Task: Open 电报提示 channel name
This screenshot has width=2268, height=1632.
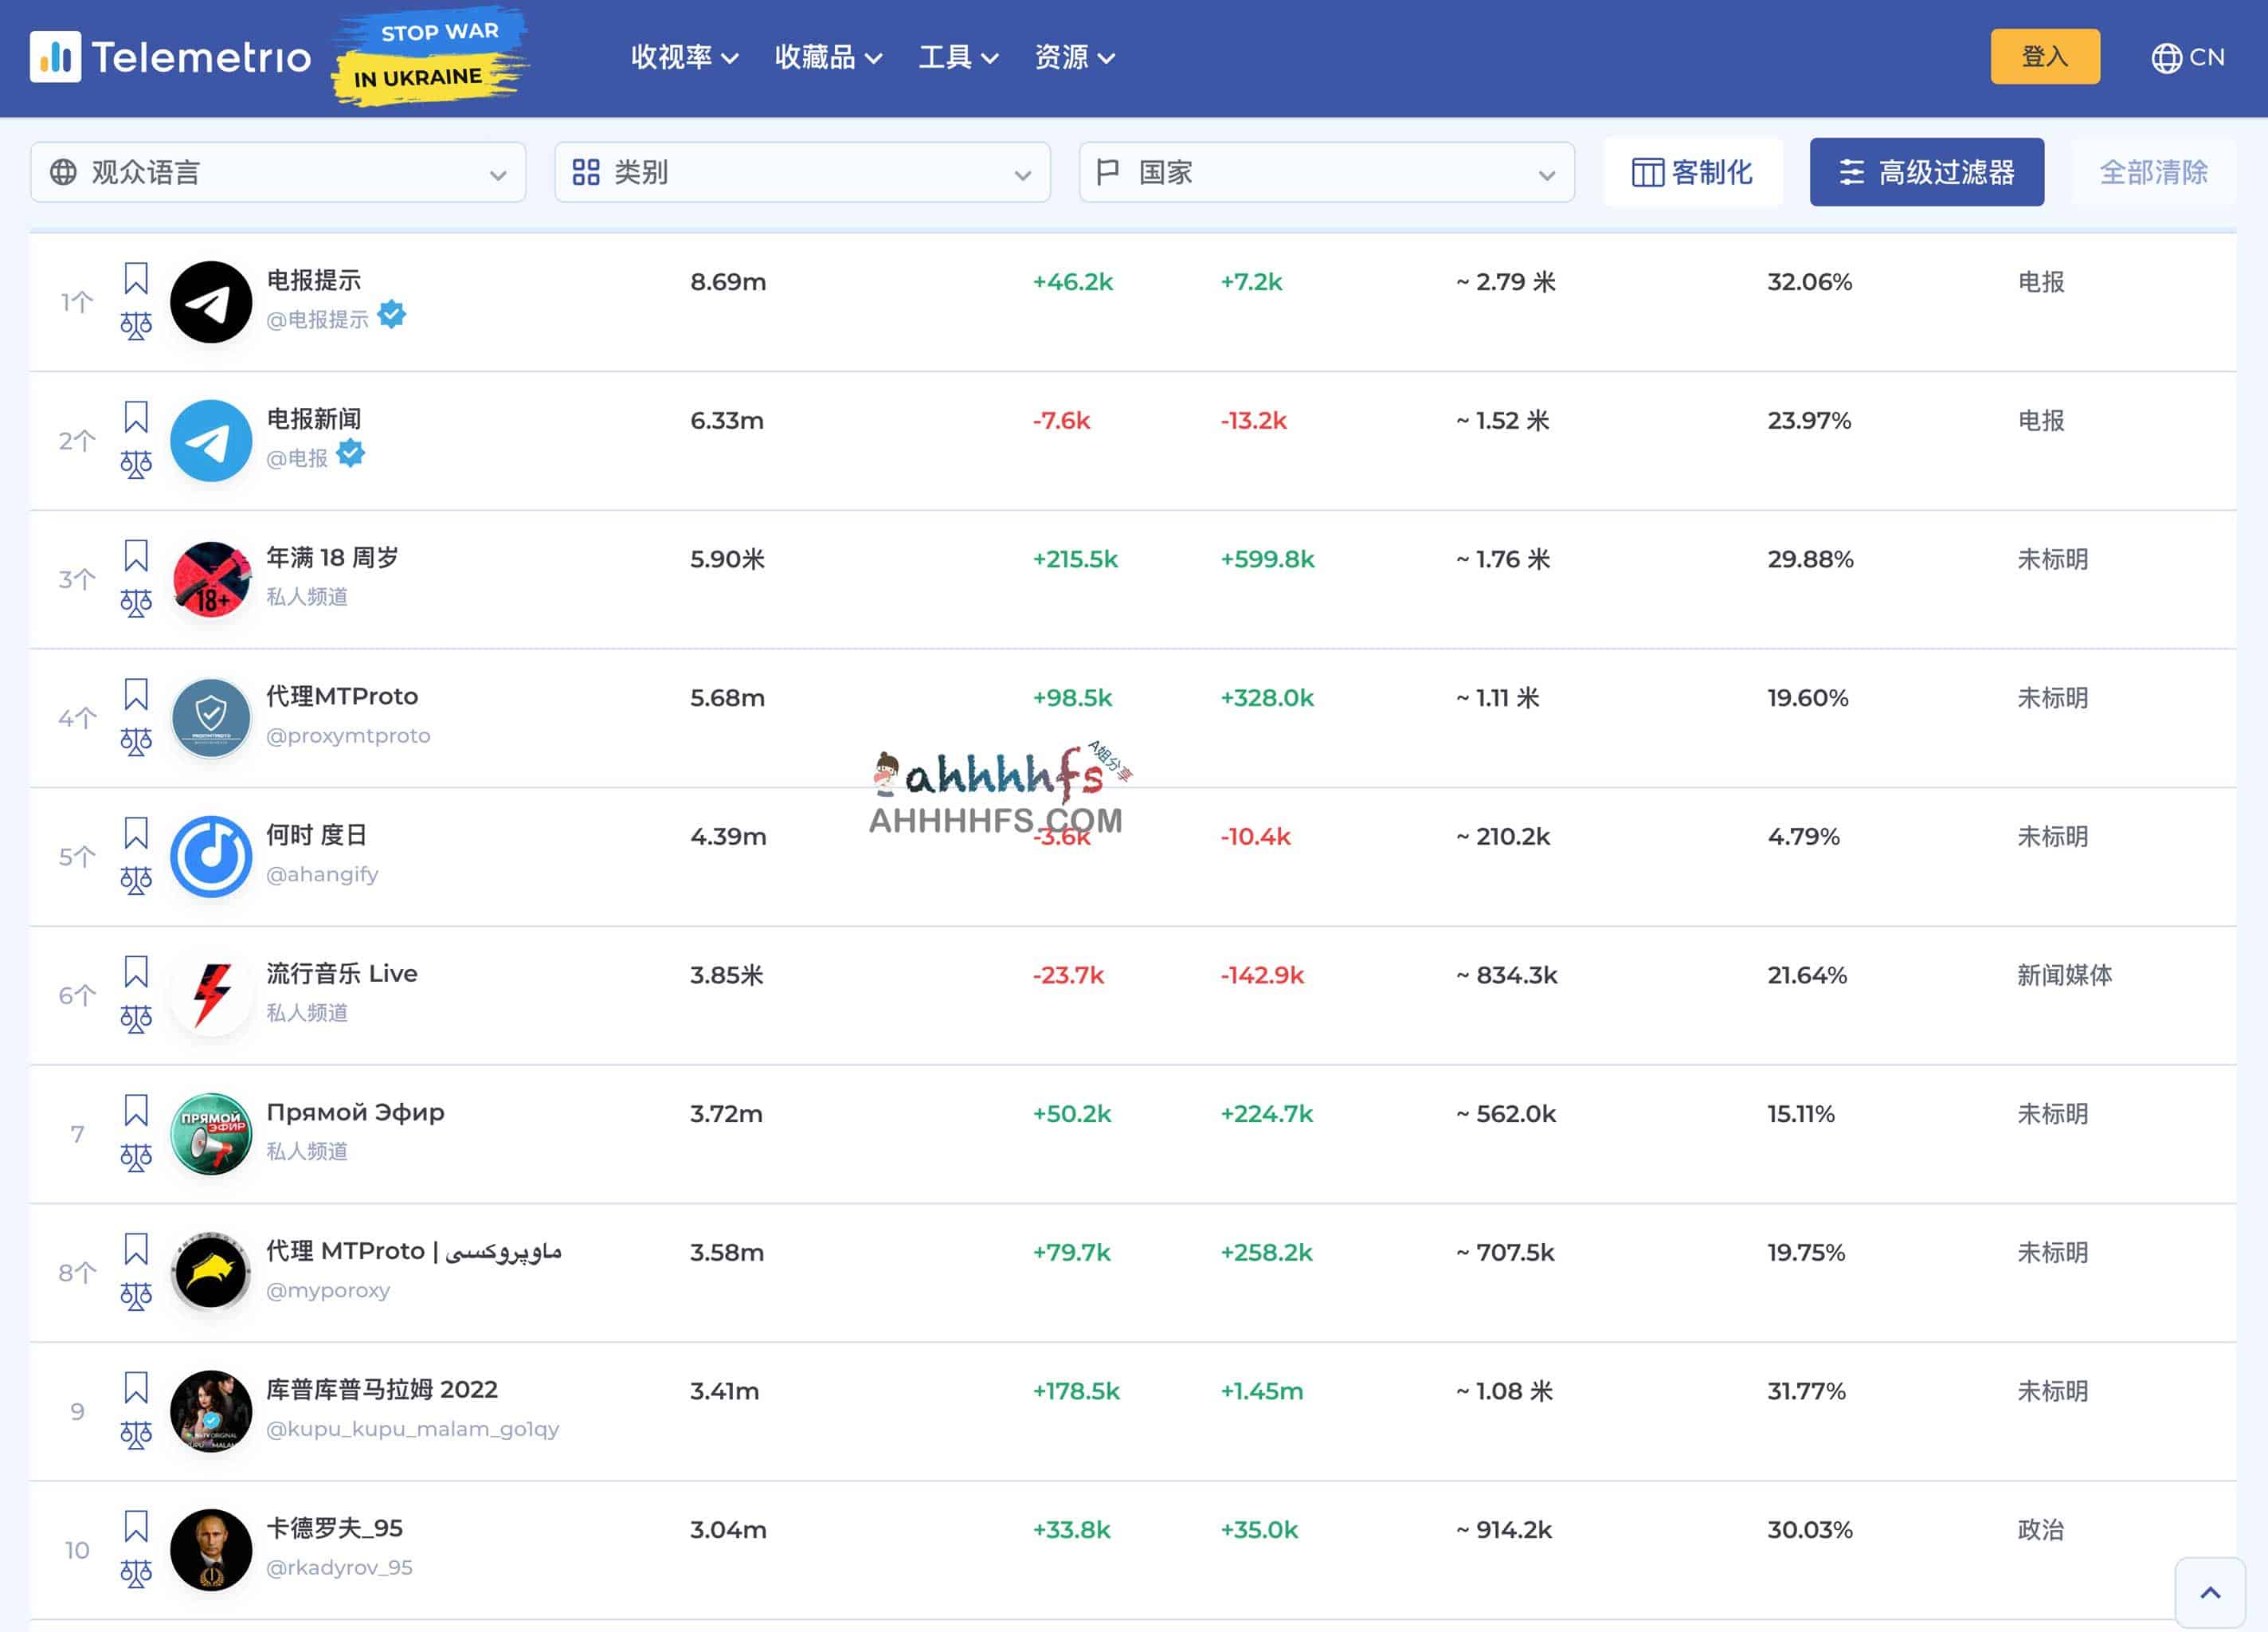Action: (313, 280)
